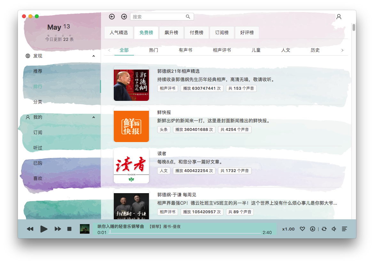
Task: Click the now-playing album cover thumbnail
Action: click(x=85, y=229)
